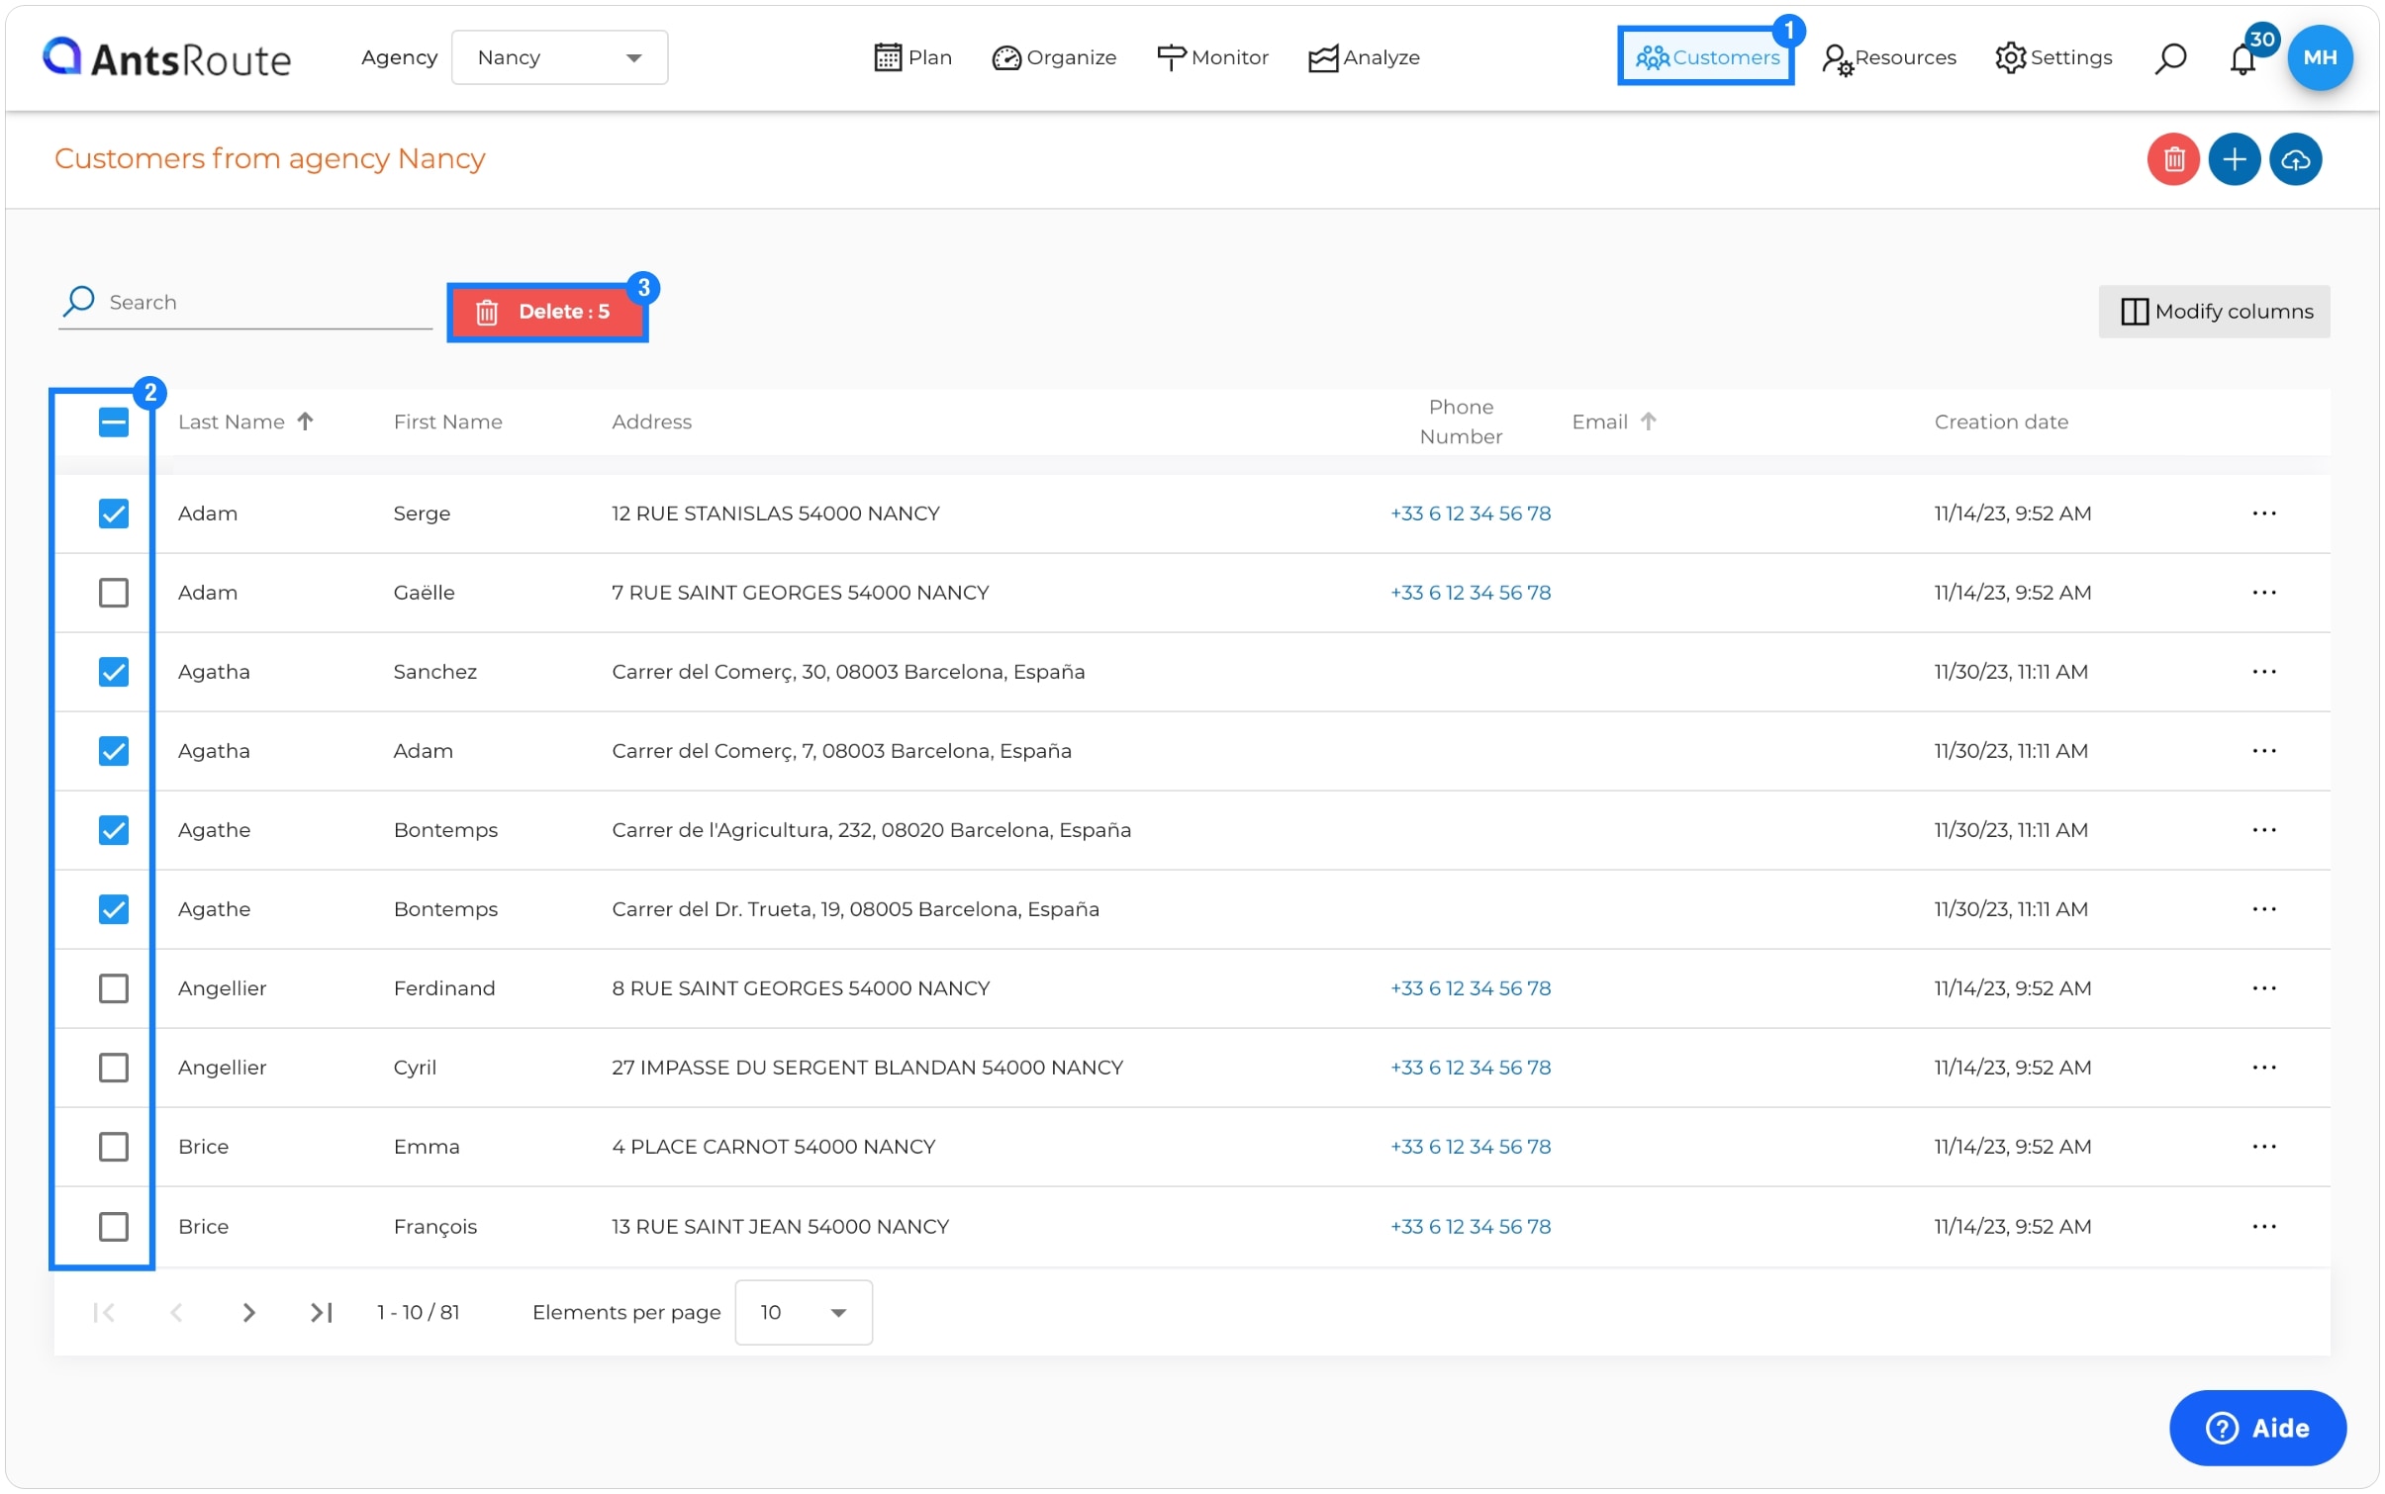Open the Monitor menu
The height and width of the screenshot is (1494, 2385).
pyautogui.click(x=1212, y=57)
